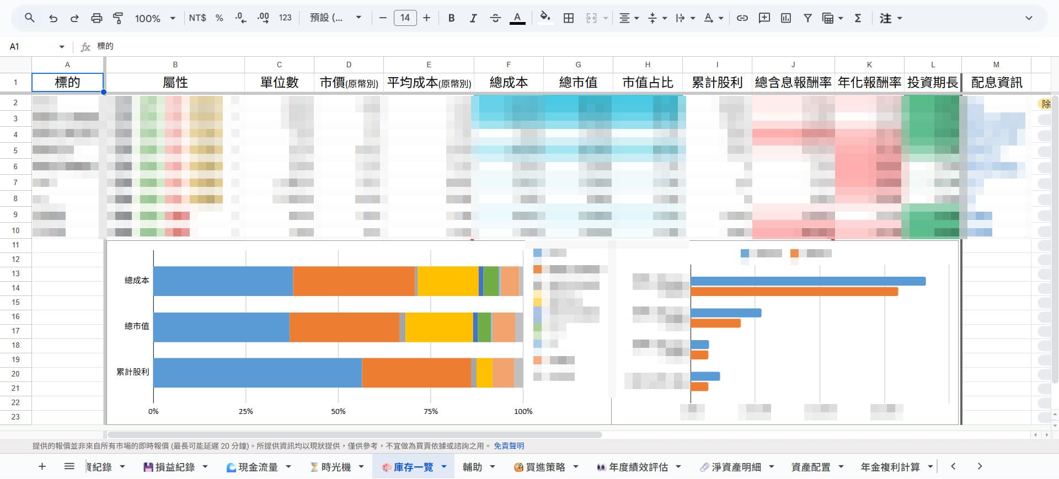Screen dimensions: 1059x479
Task: Increase font size with plus button
Action: tap(426, 18)
